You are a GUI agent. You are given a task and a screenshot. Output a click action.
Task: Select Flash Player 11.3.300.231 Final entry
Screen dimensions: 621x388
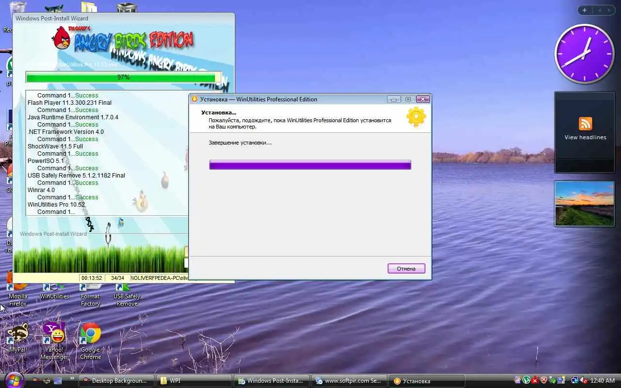tap(69, 103)
